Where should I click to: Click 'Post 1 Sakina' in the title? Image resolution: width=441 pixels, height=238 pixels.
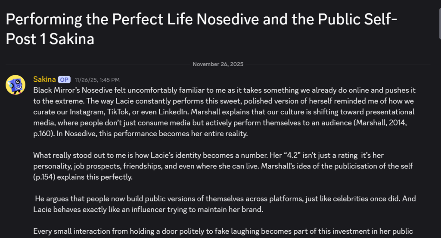pos(50,39)
